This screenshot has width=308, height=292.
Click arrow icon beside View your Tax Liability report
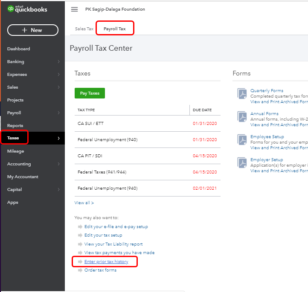[80, 244]
